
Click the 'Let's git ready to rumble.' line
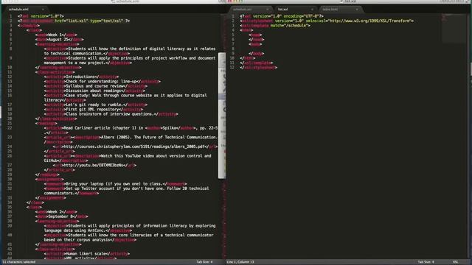point(96,105)
